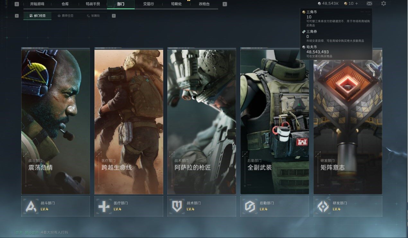
Task: Click the E key hint icon
Action: pos(225,4)
